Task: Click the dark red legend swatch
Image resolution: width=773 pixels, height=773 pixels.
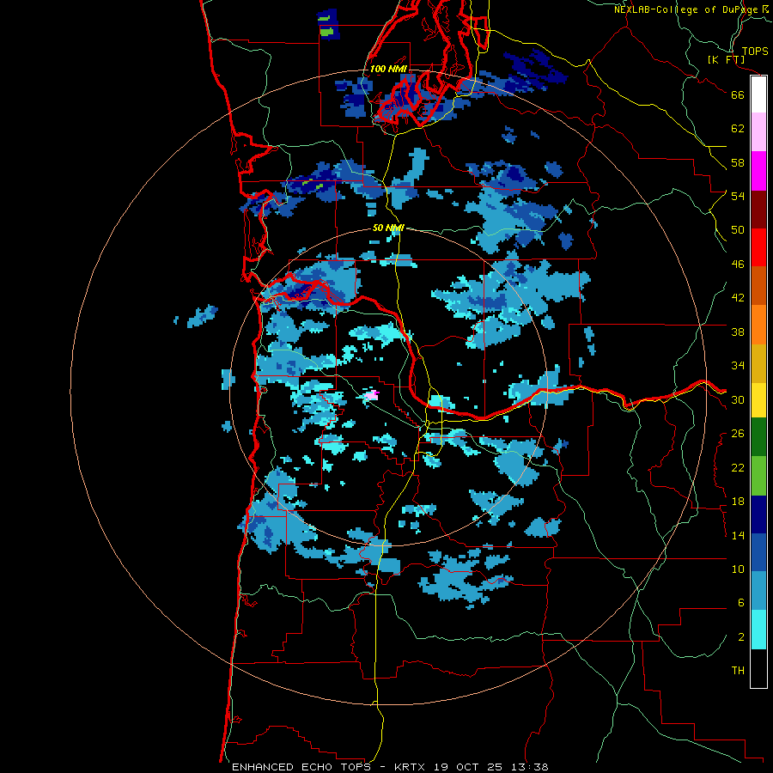Action: (x=758, y=209)
